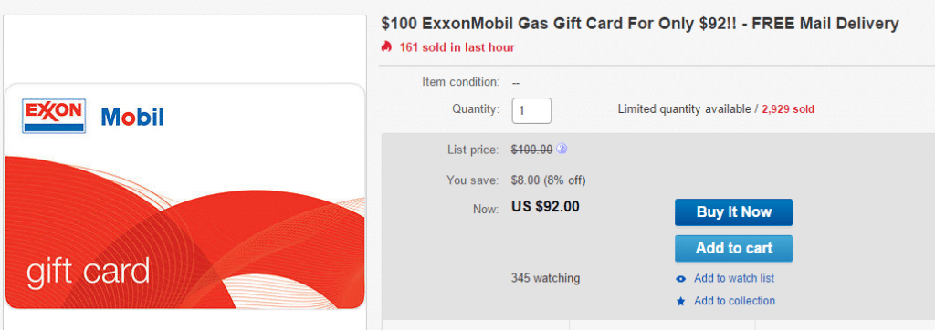Click the eye icon for watch list
Image resolution: width=935 pixels, height=330 pixels.
681,279
